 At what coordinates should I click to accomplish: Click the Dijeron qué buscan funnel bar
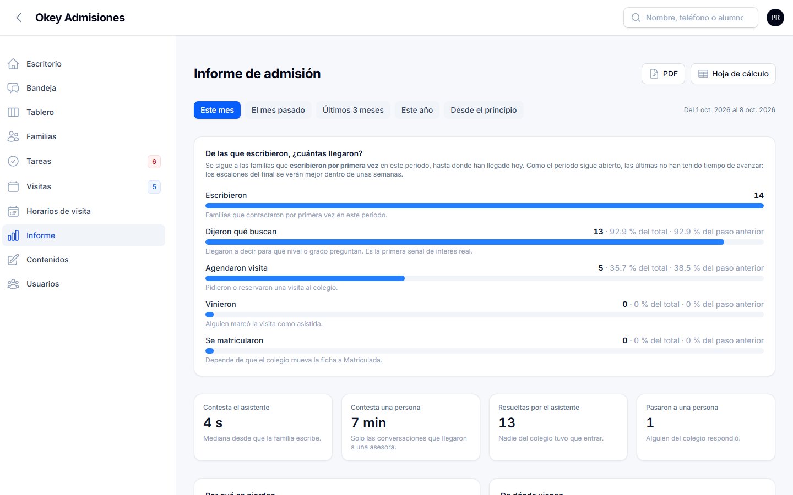click(485, 242)
